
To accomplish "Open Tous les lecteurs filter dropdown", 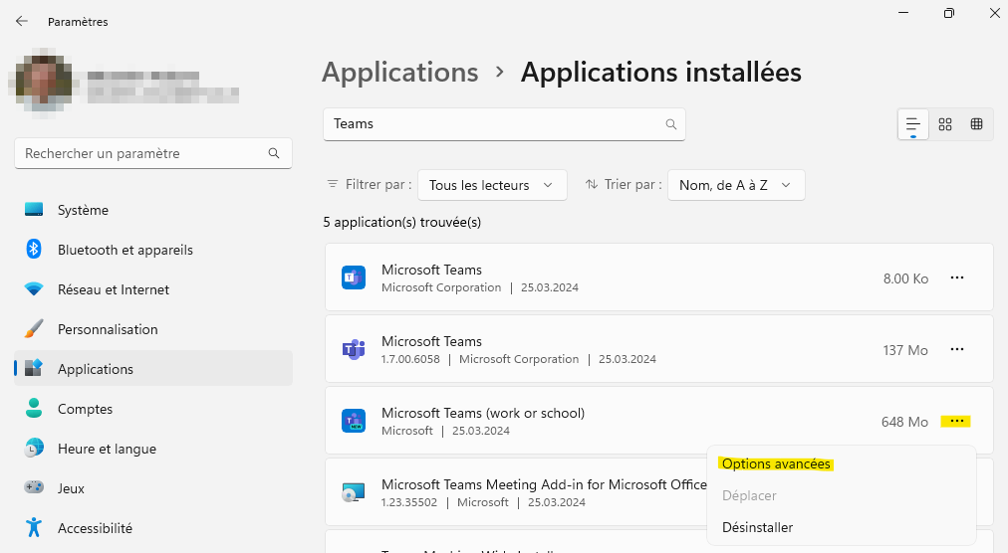I will 492,185.
